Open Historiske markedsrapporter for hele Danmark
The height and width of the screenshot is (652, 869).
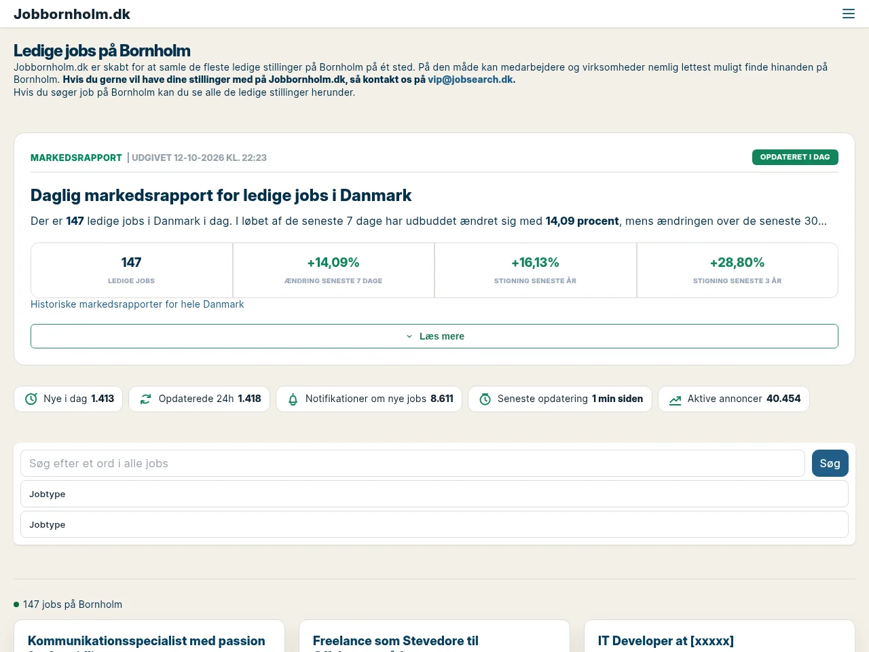137,304
